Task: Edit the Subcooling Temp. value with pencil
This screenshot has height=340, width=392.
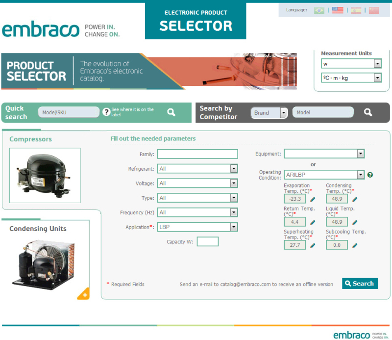Action: tap(355, 246)
